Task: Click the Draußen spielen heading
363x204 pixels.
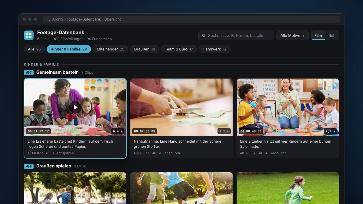Action: pos(54,166)
